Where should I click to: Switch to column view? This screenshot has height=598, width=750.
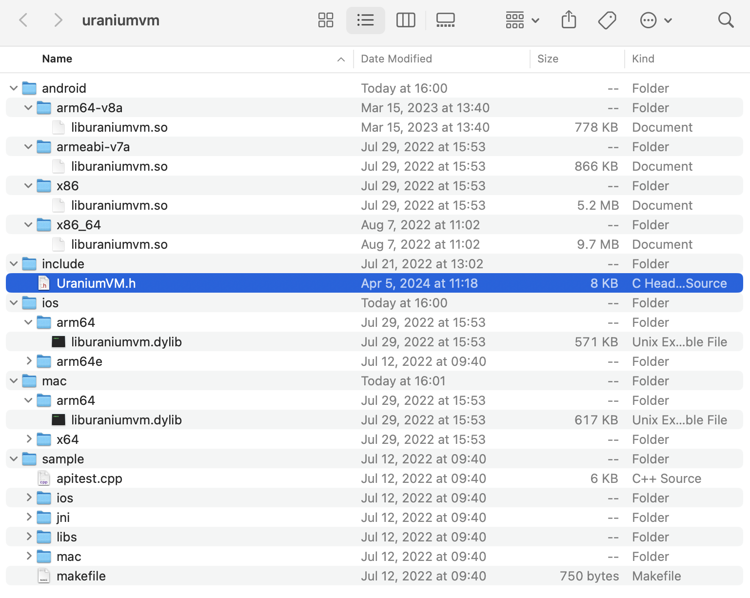pyautogui.click(x=406, y=20)
